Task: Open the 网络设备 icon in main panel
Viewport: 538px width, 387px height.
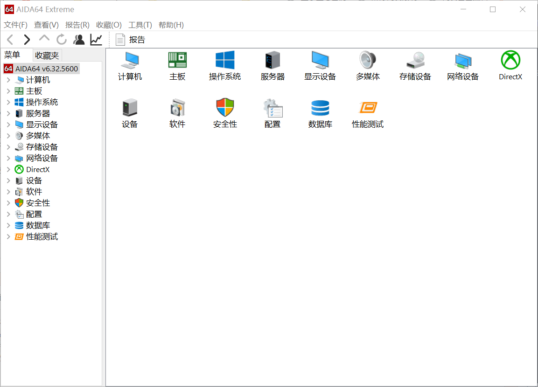Action: 463,61
